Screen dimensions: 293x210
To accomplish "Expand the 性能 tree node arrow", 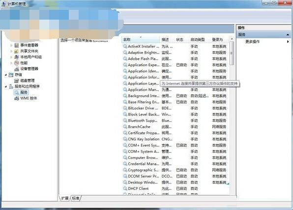I will [x=11, y=63].
